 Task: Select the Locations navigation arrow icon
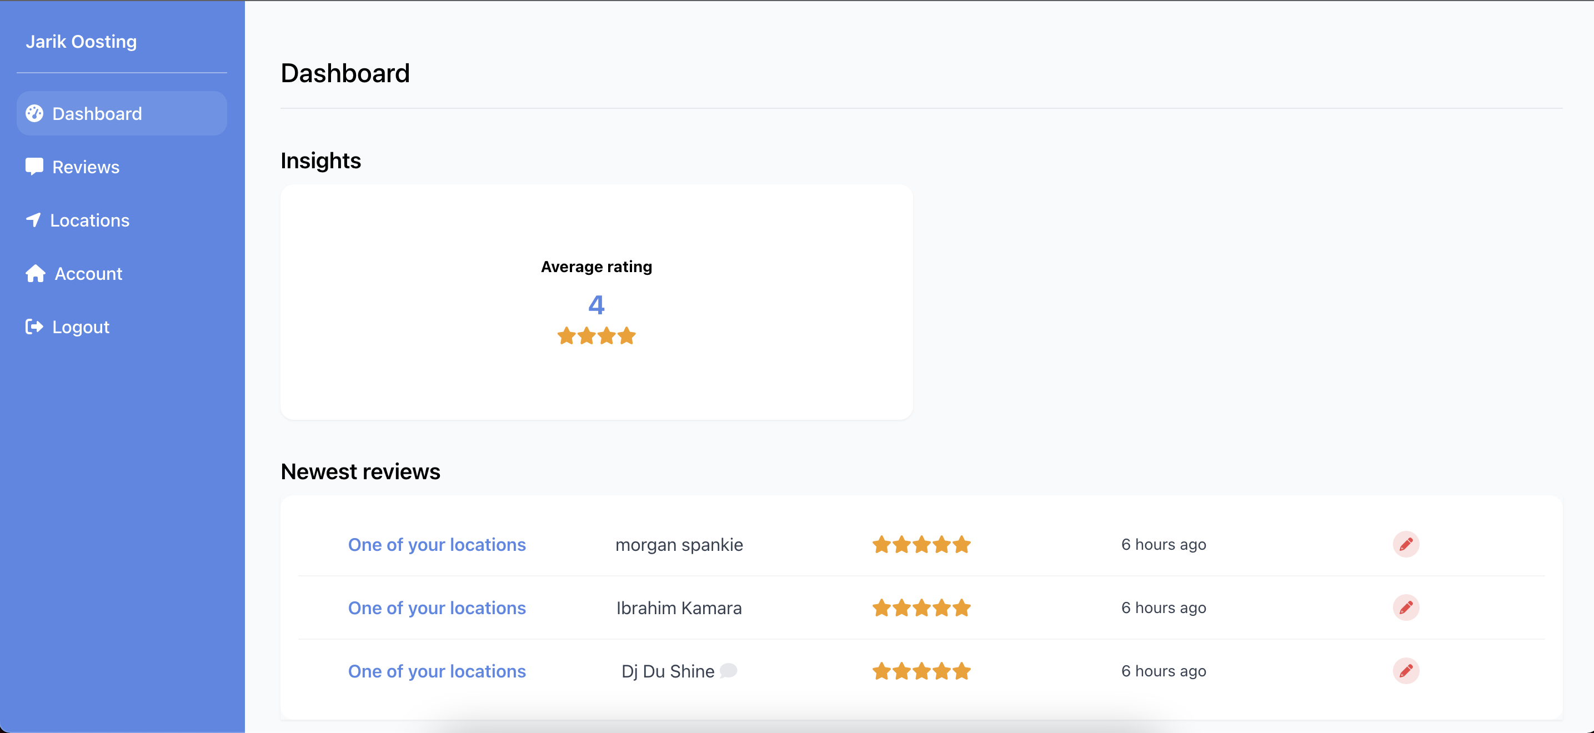(34, 219)
